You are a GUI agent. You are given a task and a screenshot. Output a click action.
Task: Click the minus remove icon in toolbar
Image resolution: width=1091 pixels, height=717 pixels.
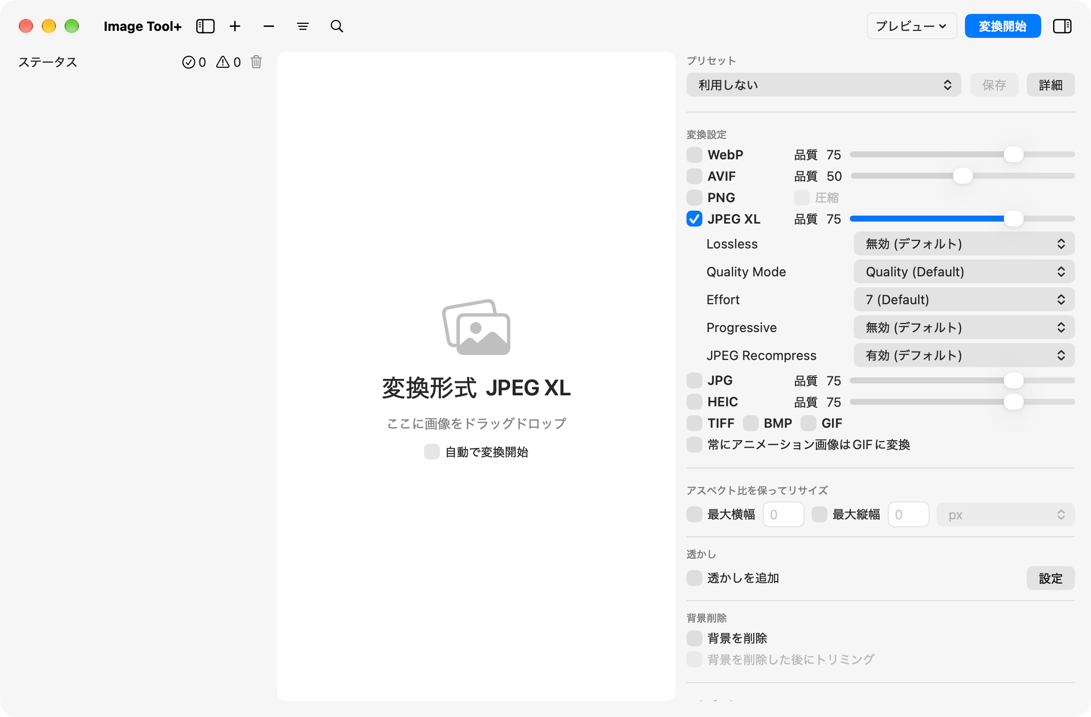point(269,26)
